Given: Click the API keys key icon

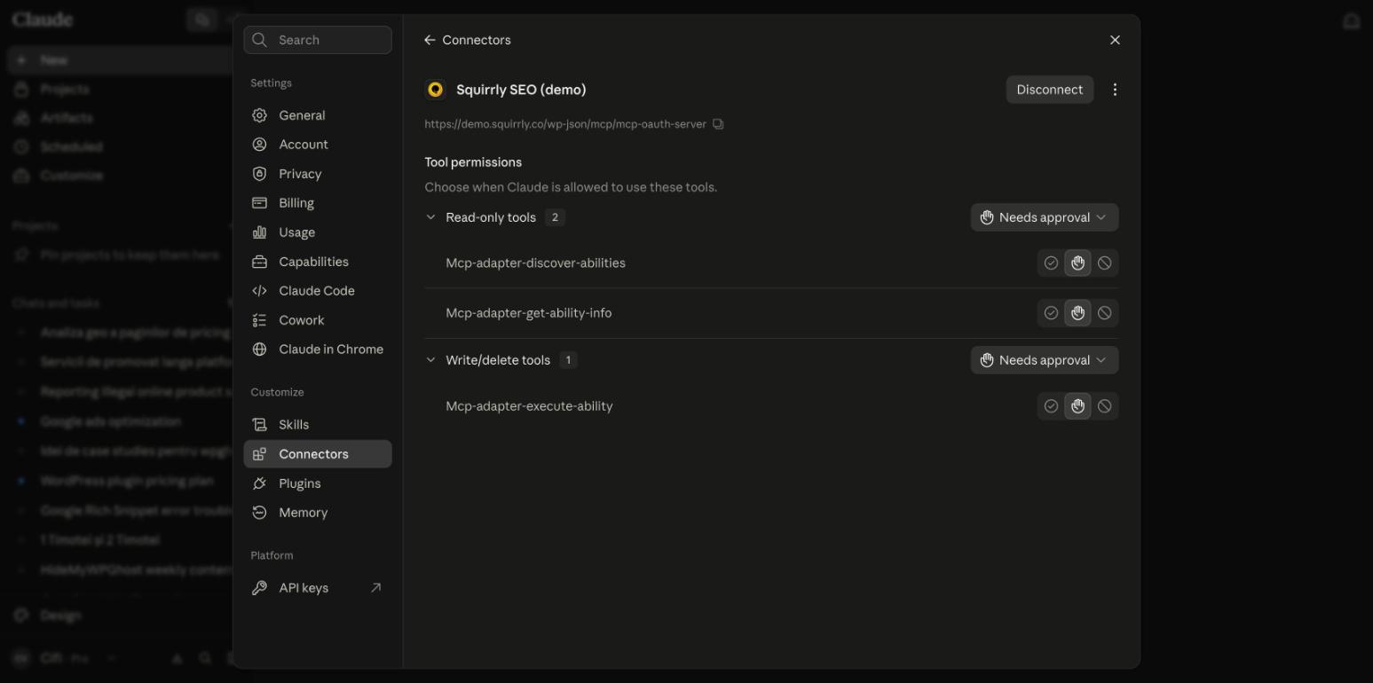Looking at the screenshot, I should [x=259, y=588].
